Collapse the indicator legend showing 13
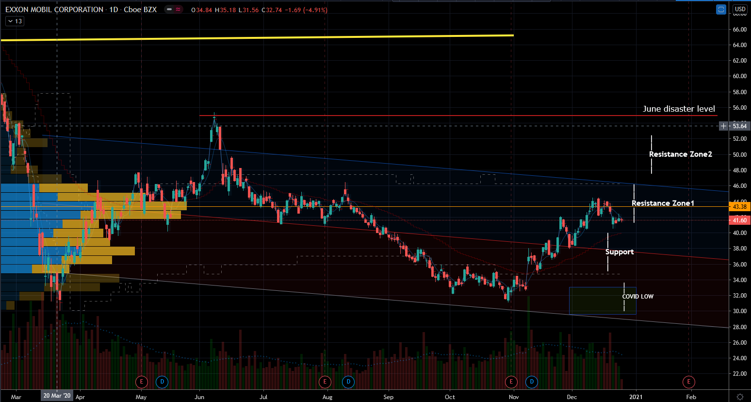Screen dimensions: 751x402 point(15,21)
